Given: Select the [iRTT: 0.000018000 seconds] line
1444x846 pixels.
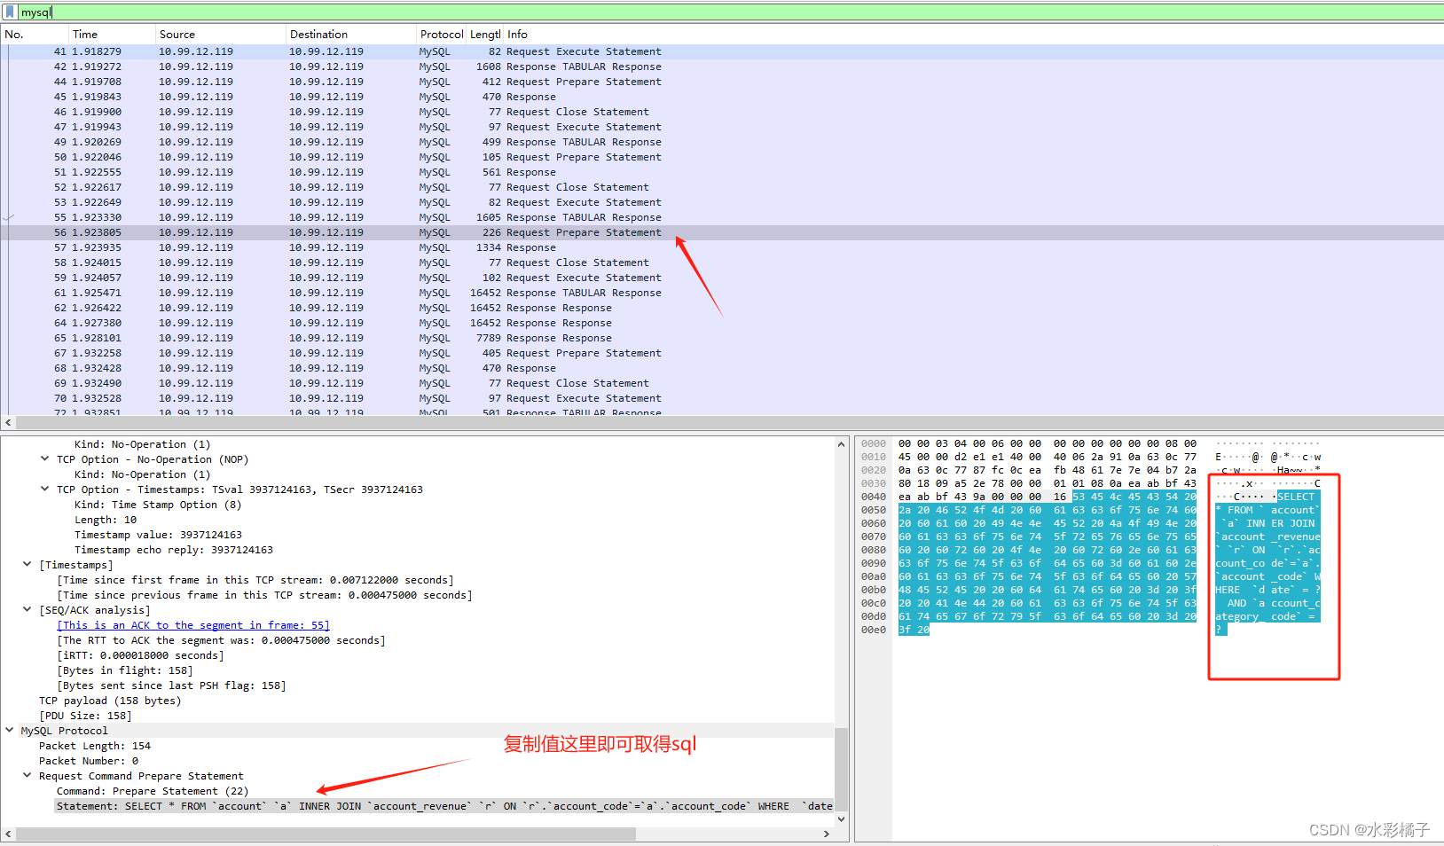Looking at the screenshot, I should pos(141,655).
